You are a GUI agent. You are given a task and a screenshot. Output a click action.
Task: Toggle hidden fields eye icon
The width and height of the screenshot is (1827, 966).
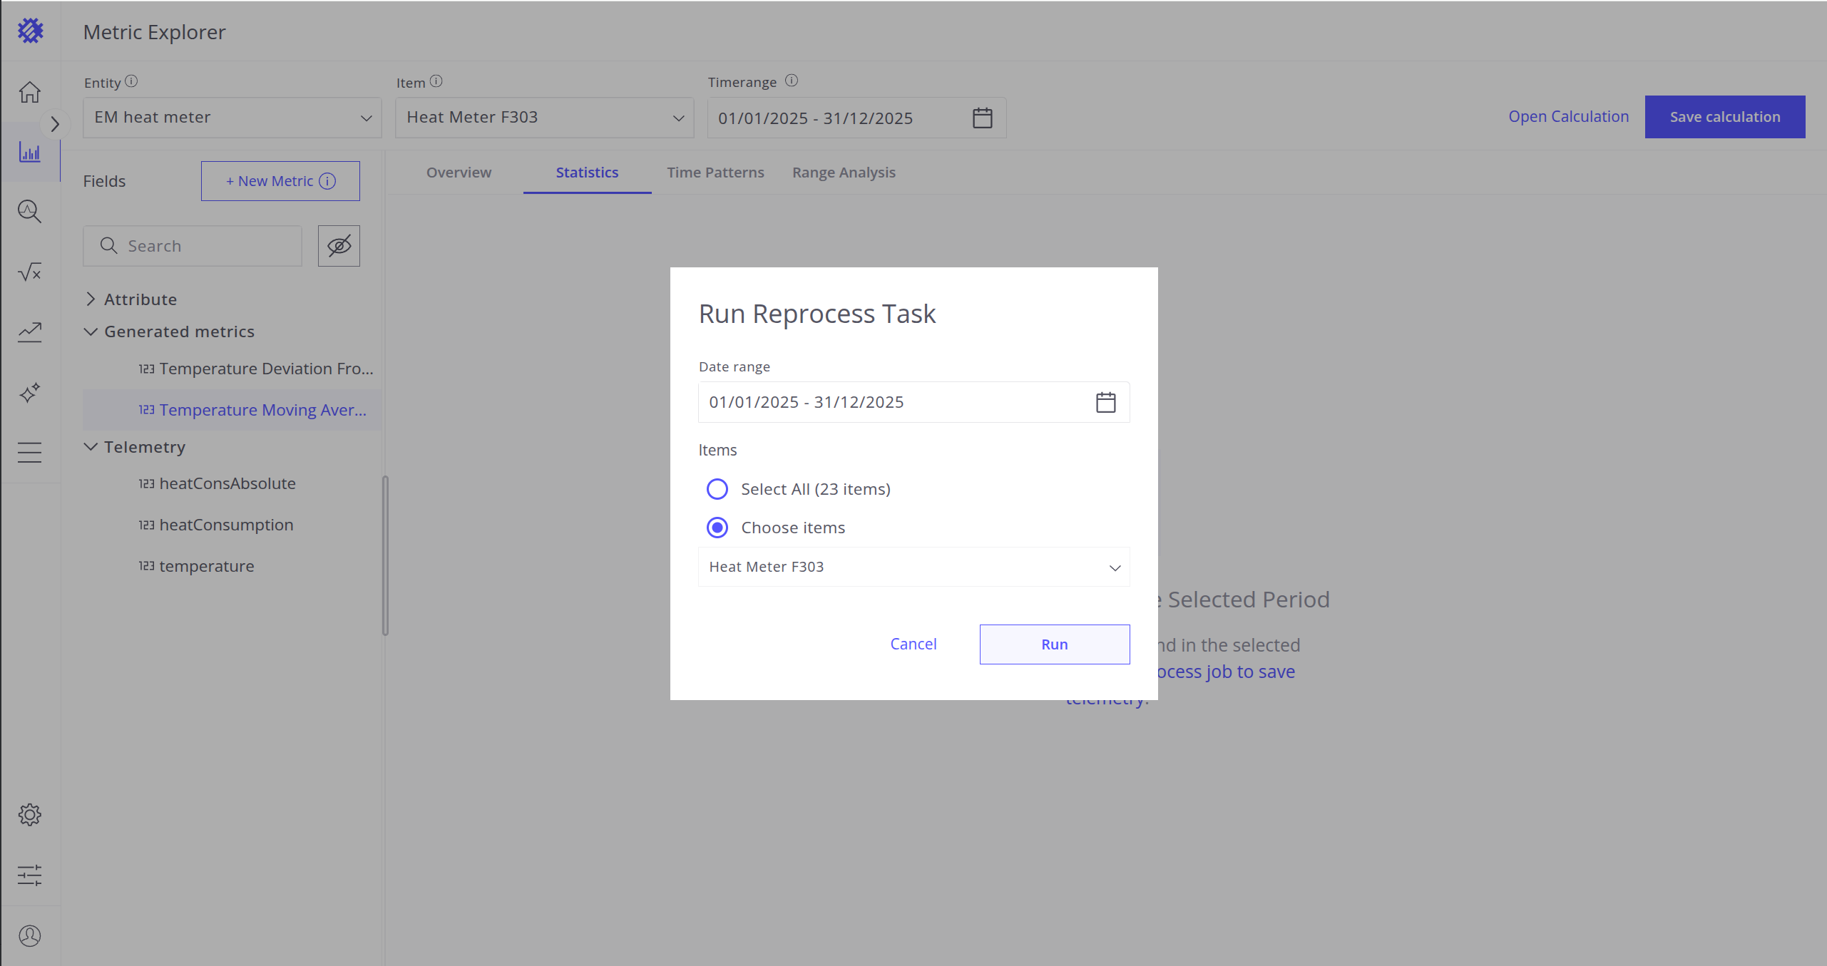click(339, 246)
